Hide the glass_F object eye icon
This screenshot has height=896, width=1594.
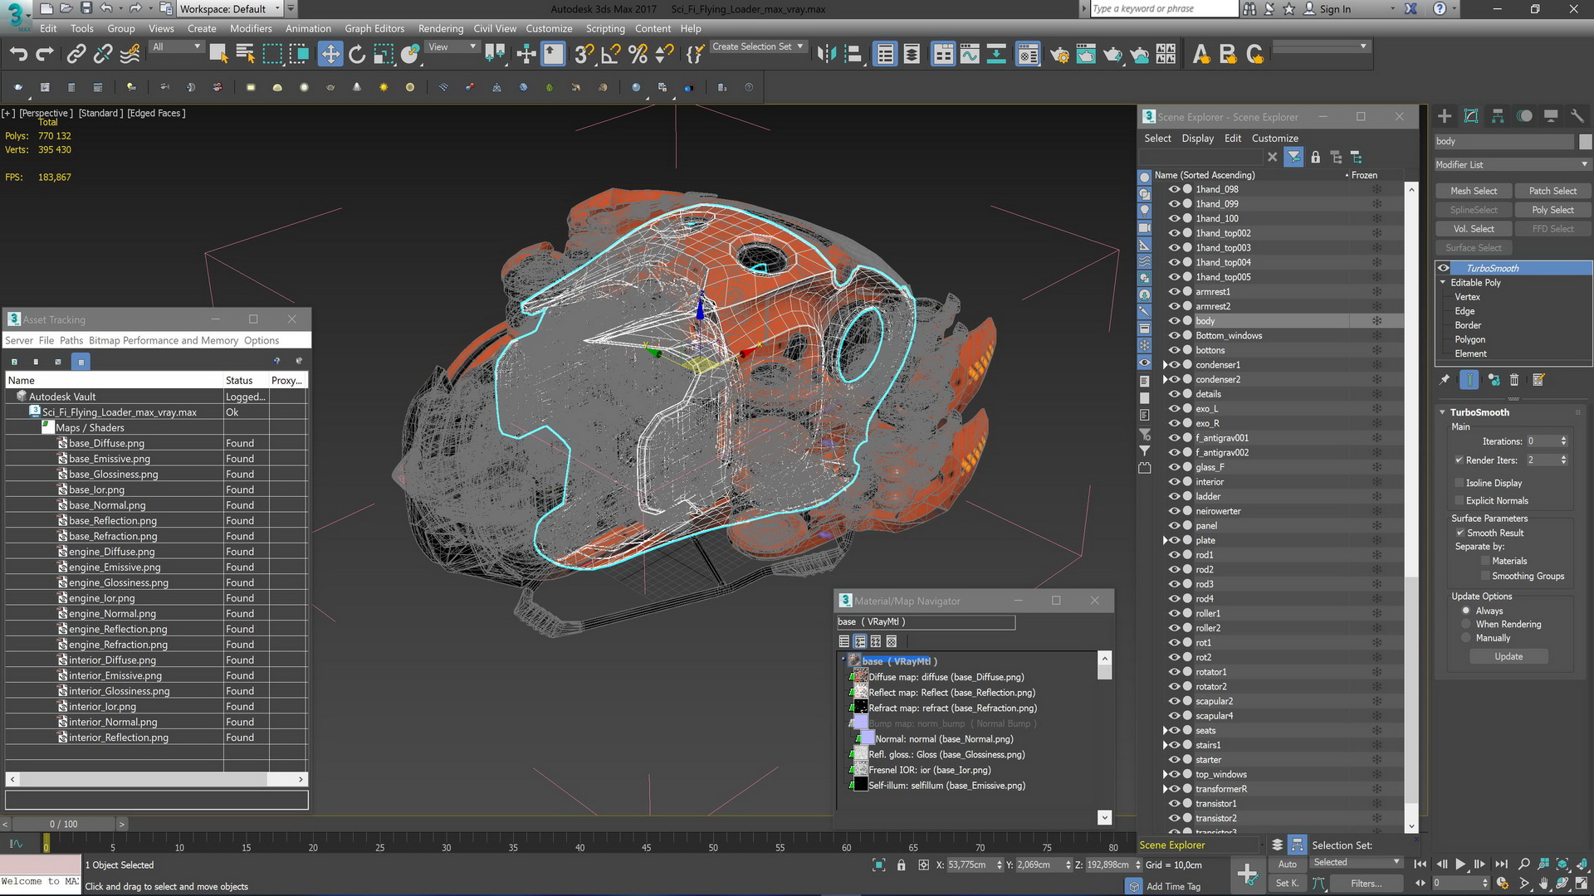1174,467
